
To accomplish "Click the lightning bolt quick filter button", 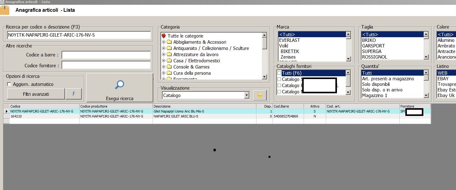I will pos(74,94).
